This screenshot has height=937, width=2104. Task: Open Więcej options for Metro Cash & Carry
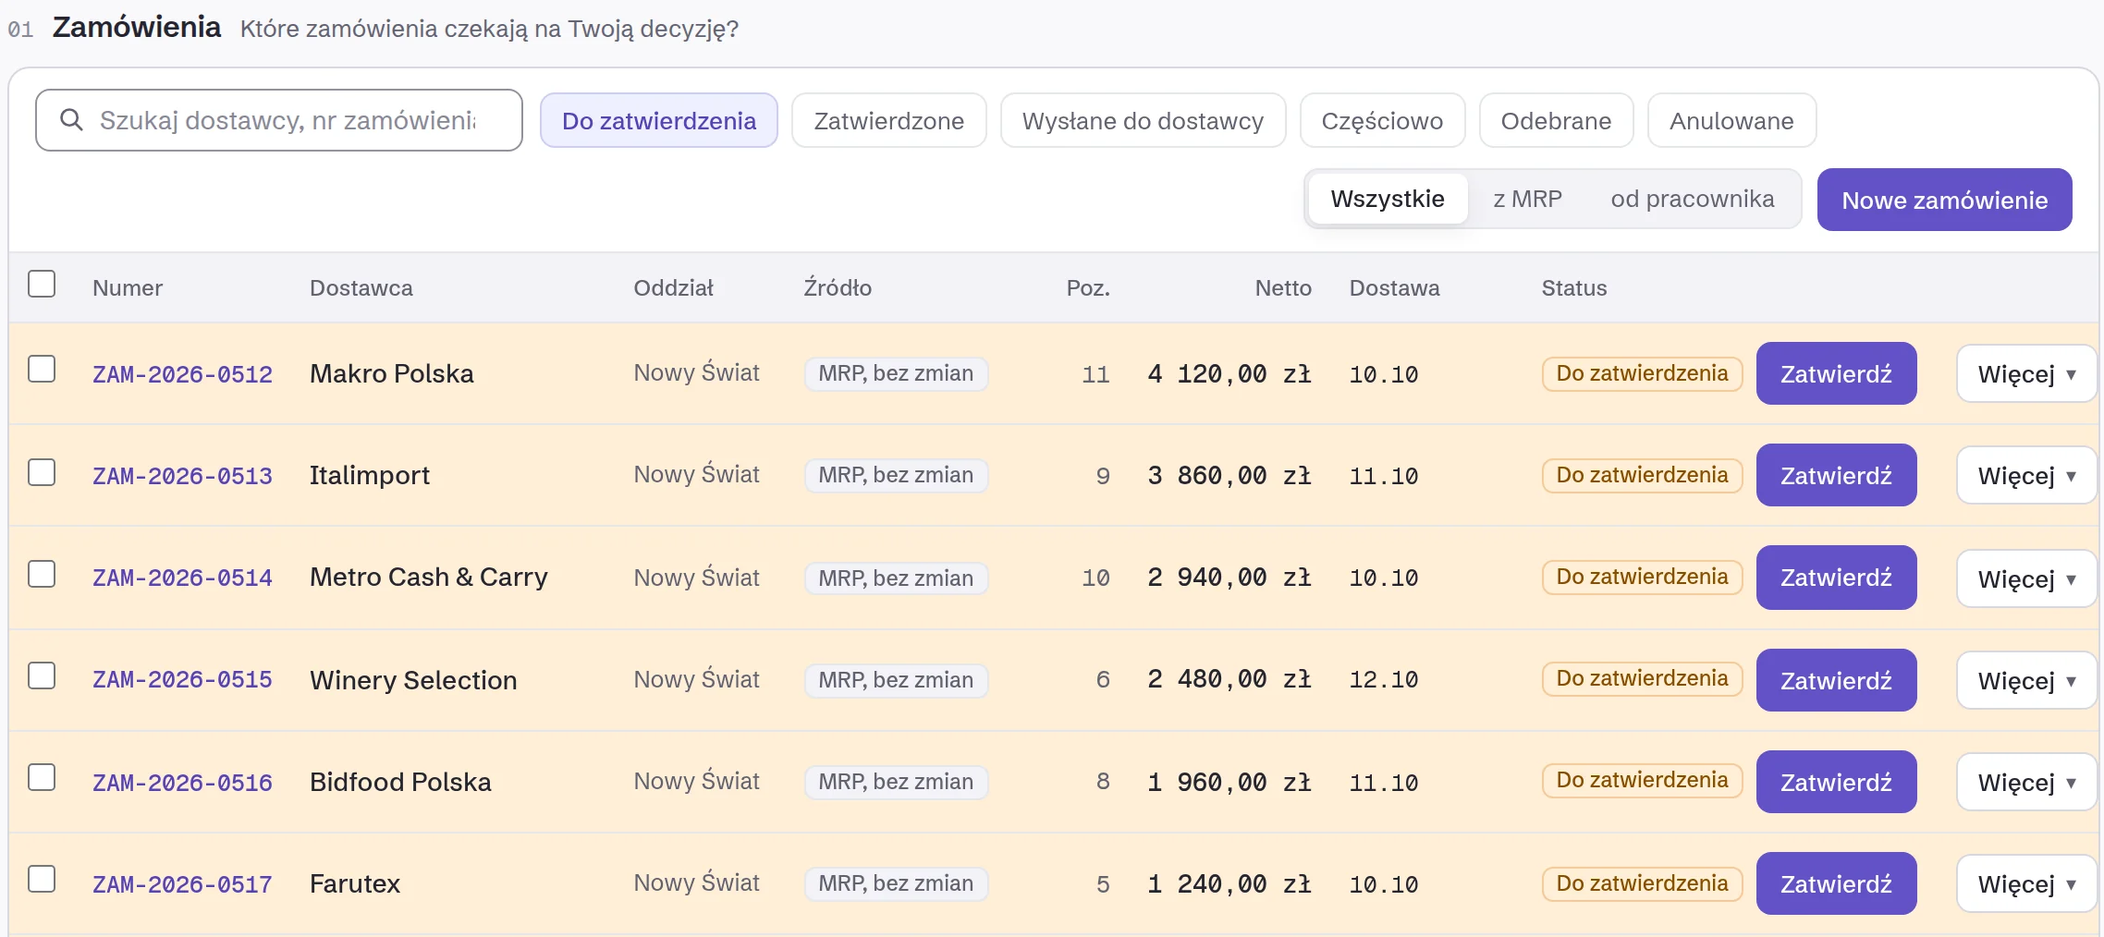click(2026, 578)
